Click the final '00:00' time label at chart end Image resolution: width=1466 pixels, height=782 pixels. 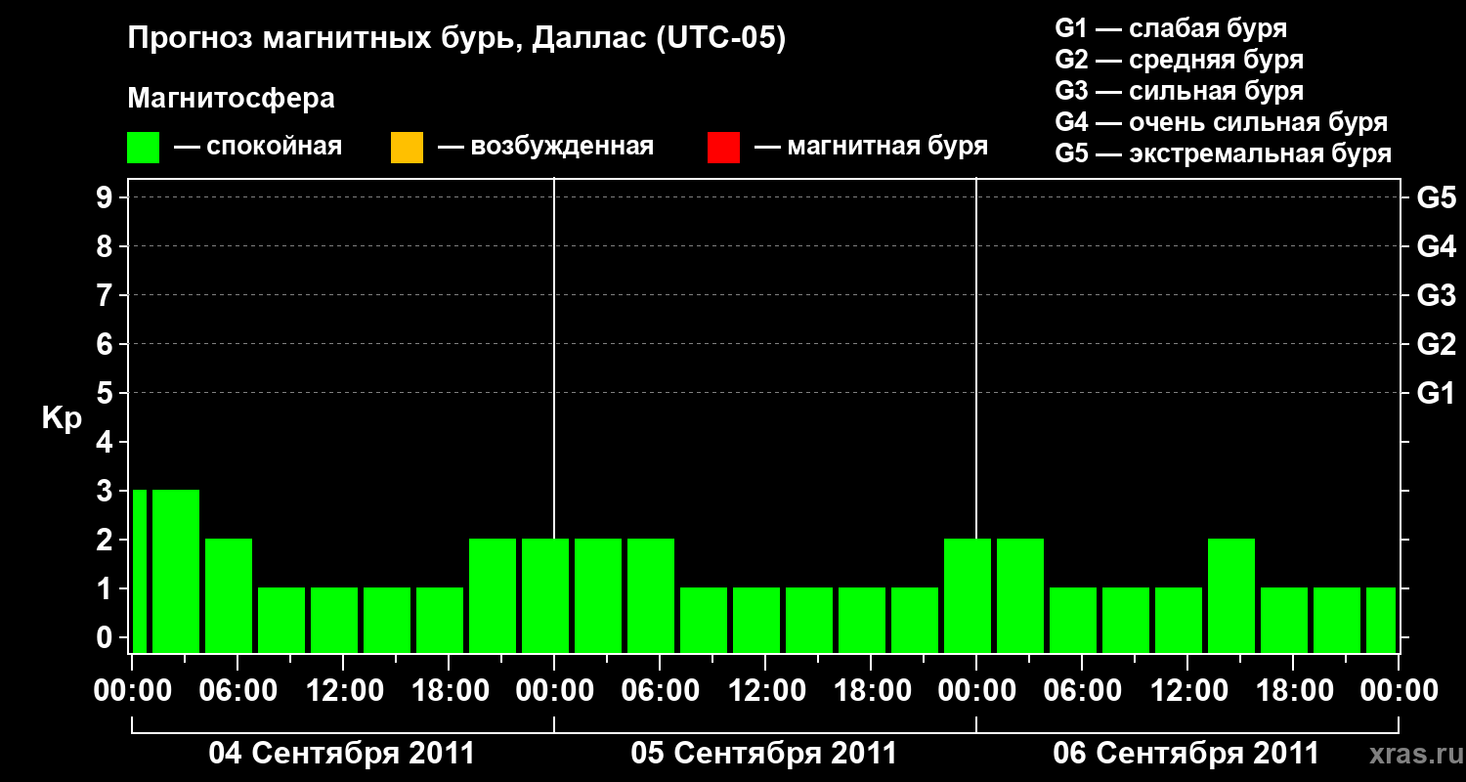point(1399,691)
